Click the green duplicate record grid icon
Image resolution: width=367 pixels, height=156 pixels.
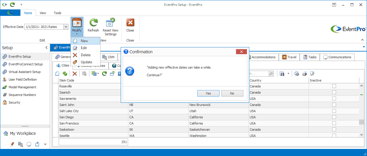tap(65, 74)
